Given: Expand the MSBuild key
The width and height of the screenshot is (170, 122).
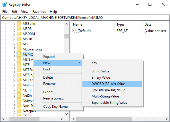Looking at the screenshot, I should pos(14,24).
